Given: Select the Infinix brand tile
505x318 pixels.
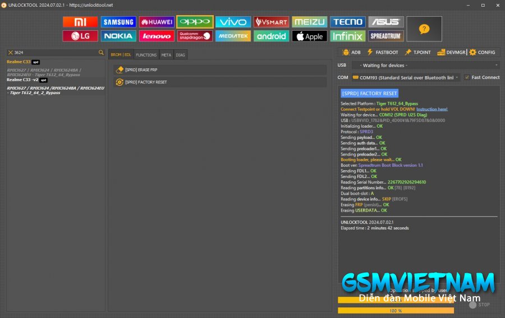Looking at the screenshot, I should tap(348, 36).
